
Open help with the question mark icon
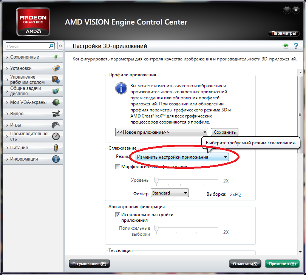click(x=296, y=46)
